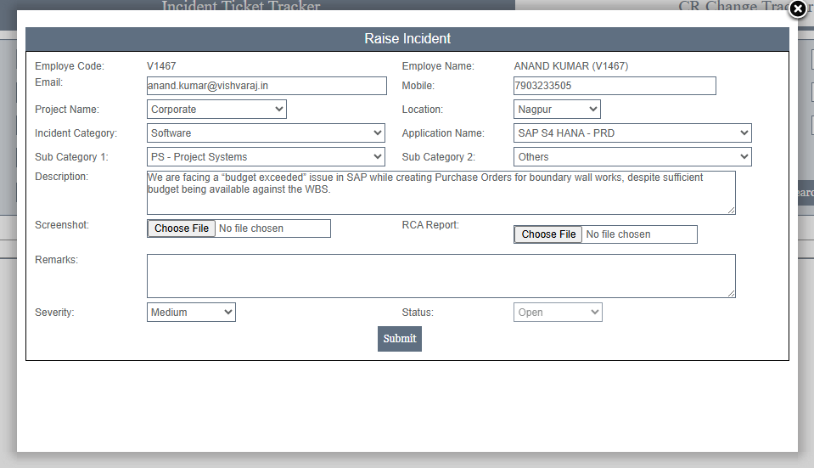Image resolution: width=814 pixels, height=468 pixels.
Task: Choose File for Screenshot upload
Action: click(182, 228)
